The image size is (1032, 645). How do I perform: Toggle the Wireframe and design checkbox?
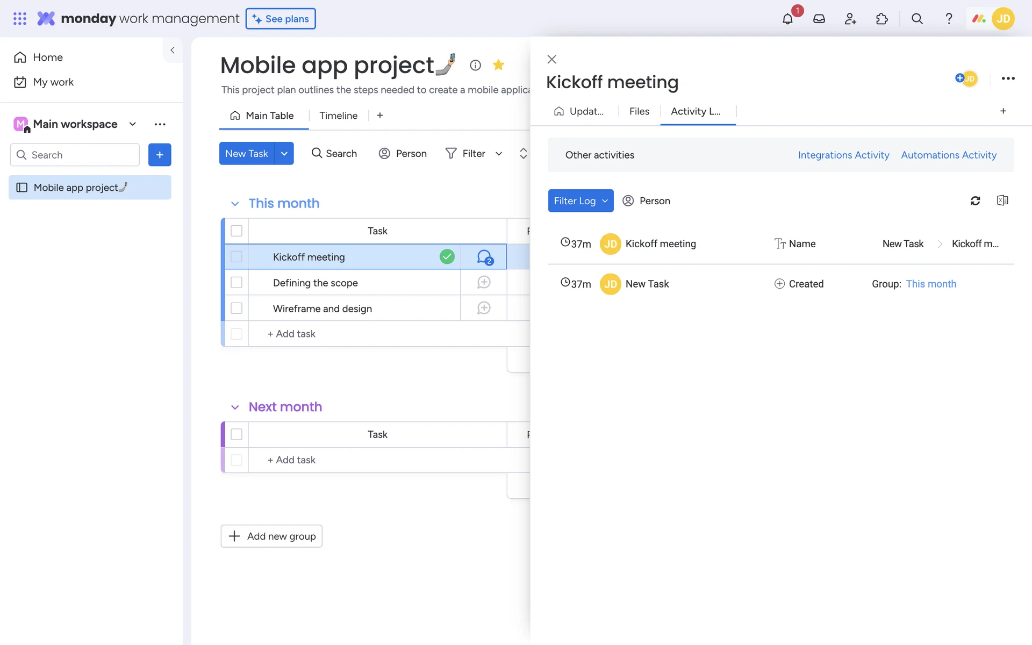pyautogui.click(x=236, y=309)
